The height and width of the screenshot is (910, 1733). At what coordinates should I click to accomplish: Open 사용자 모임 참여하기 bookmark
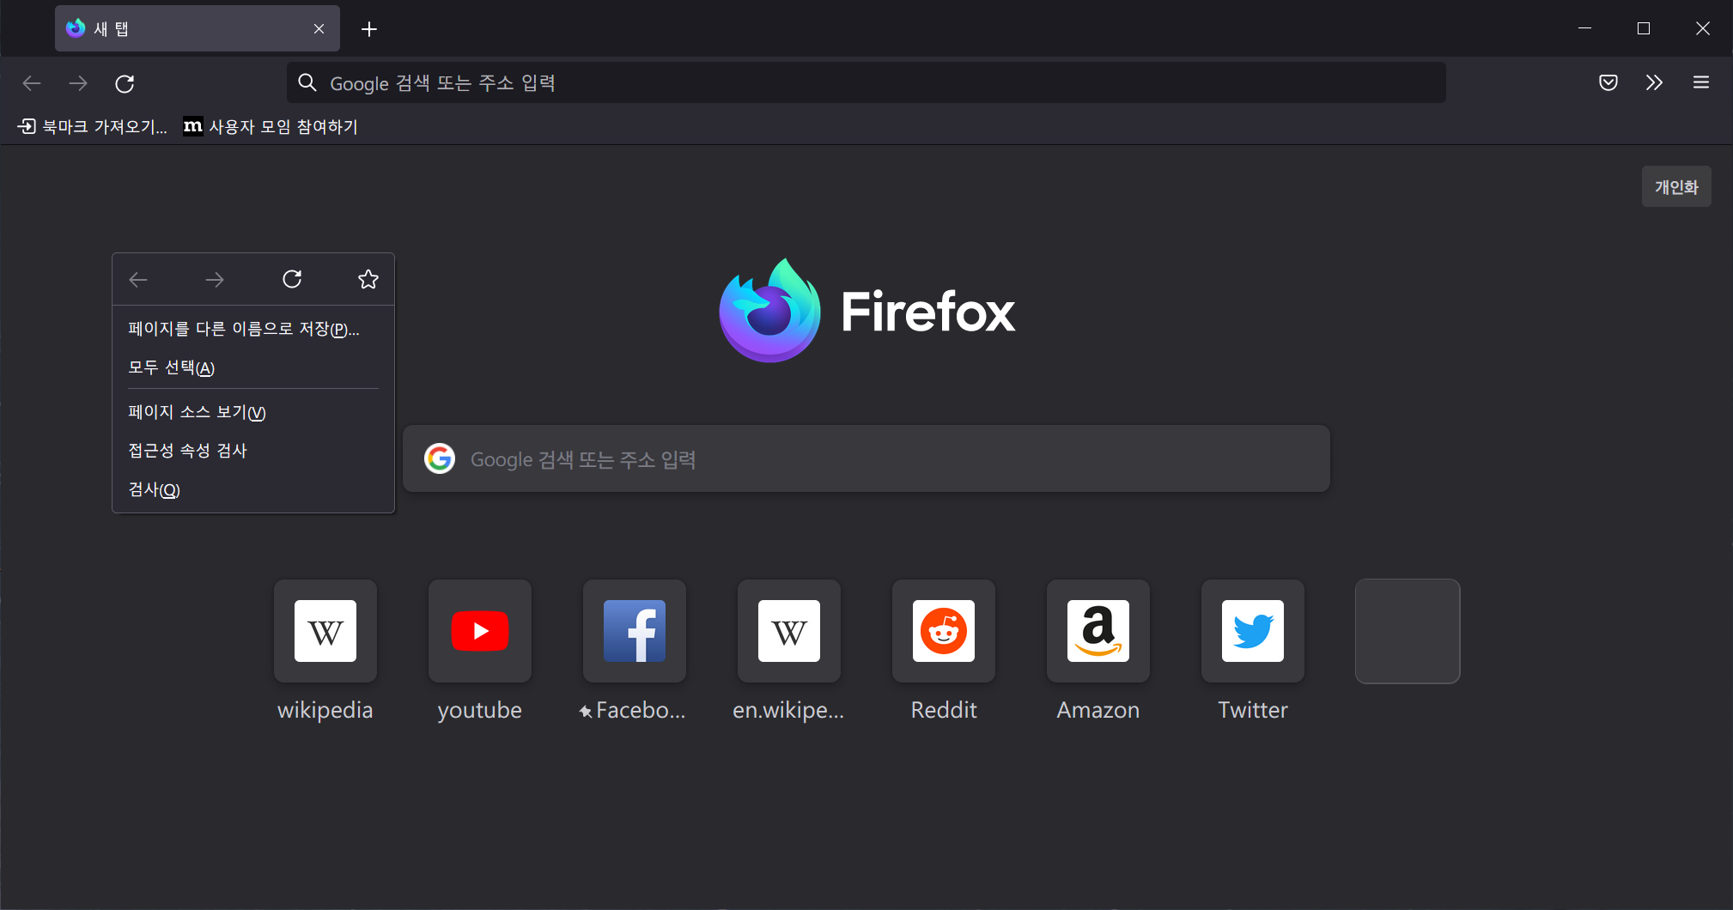click(271, 127)
